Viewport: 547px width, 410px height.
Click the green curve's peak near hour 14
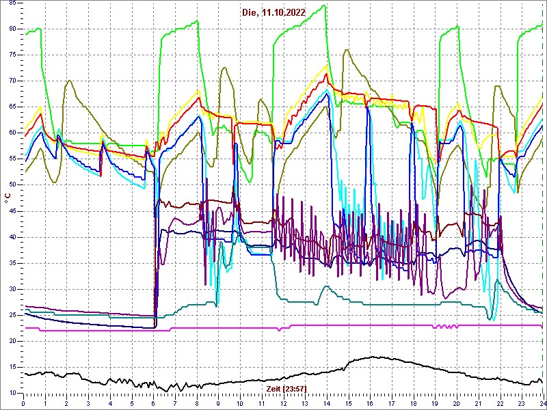pos(325,6)
